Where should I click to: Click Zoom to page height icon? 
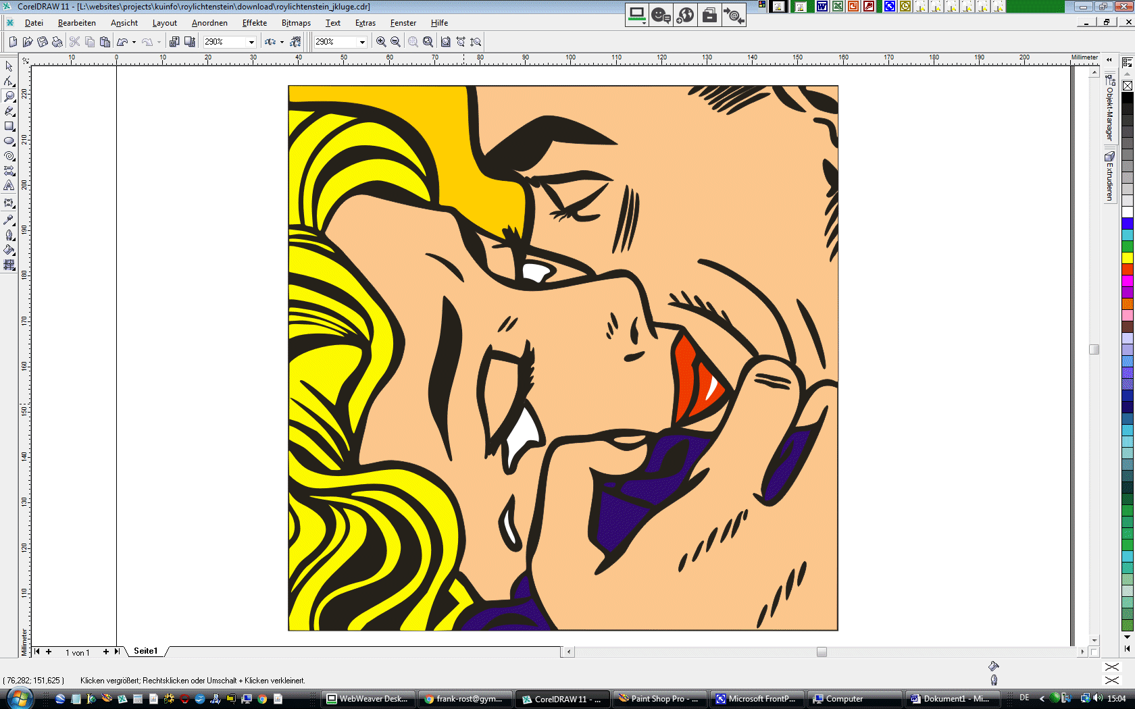[476, 42]
